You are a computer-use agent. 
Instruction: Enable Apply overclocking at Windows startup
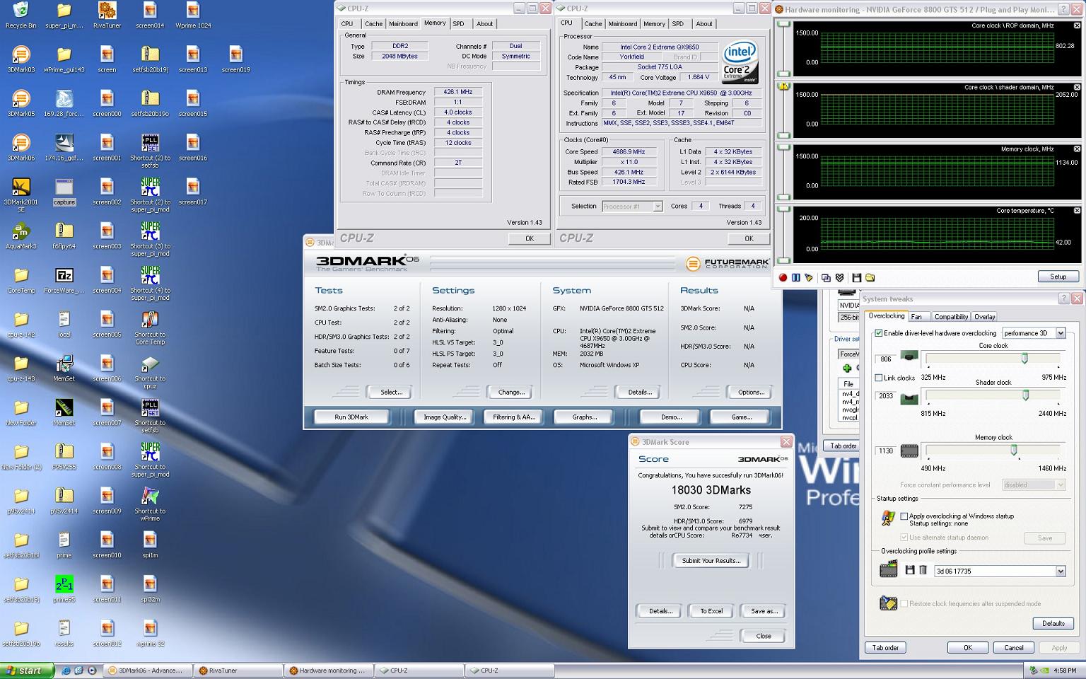pos(904,516)
